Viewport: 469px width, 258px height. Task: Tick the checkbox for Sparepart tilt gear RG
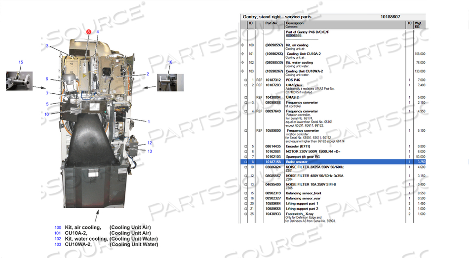coord(246,157)
